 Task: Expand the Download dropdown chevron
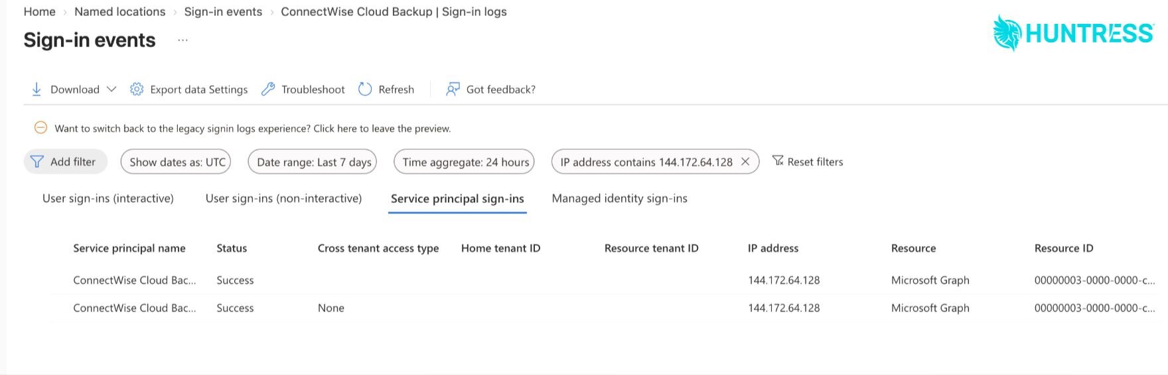tap(111, 89)
